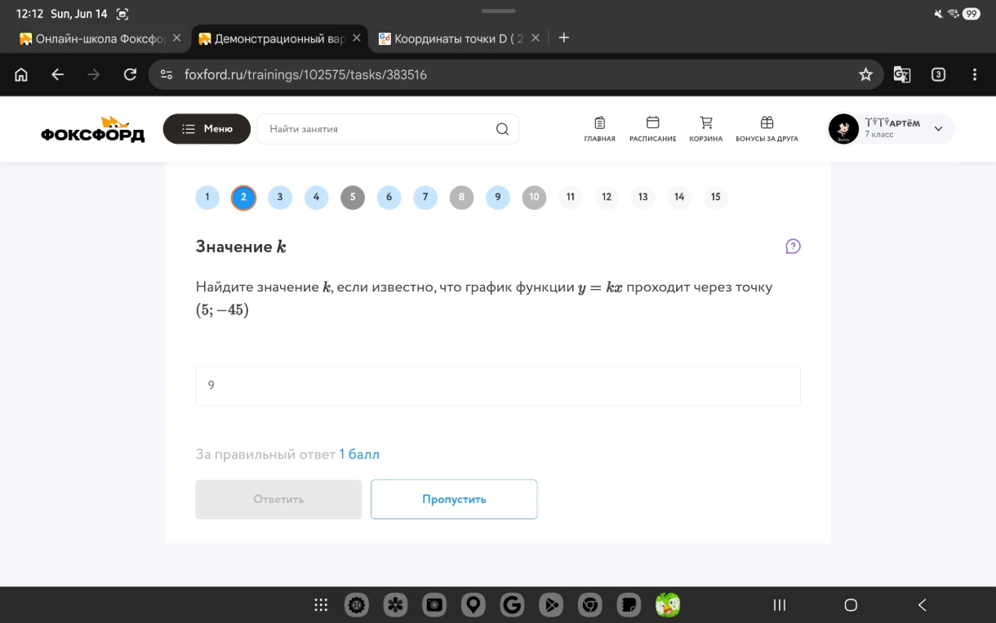Go to task number 9

pyautogui.click(x=498, y=197)
